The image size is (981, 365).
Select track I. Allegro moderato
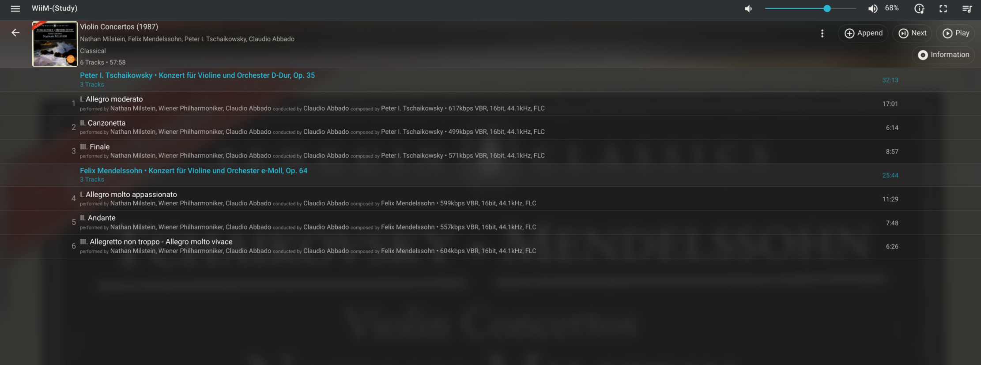coord(111,99)
